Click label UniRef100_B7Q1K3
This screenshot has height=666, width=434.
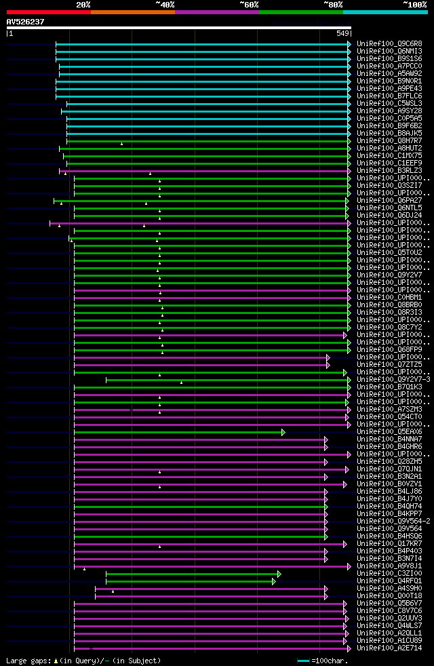pos(389,387)
